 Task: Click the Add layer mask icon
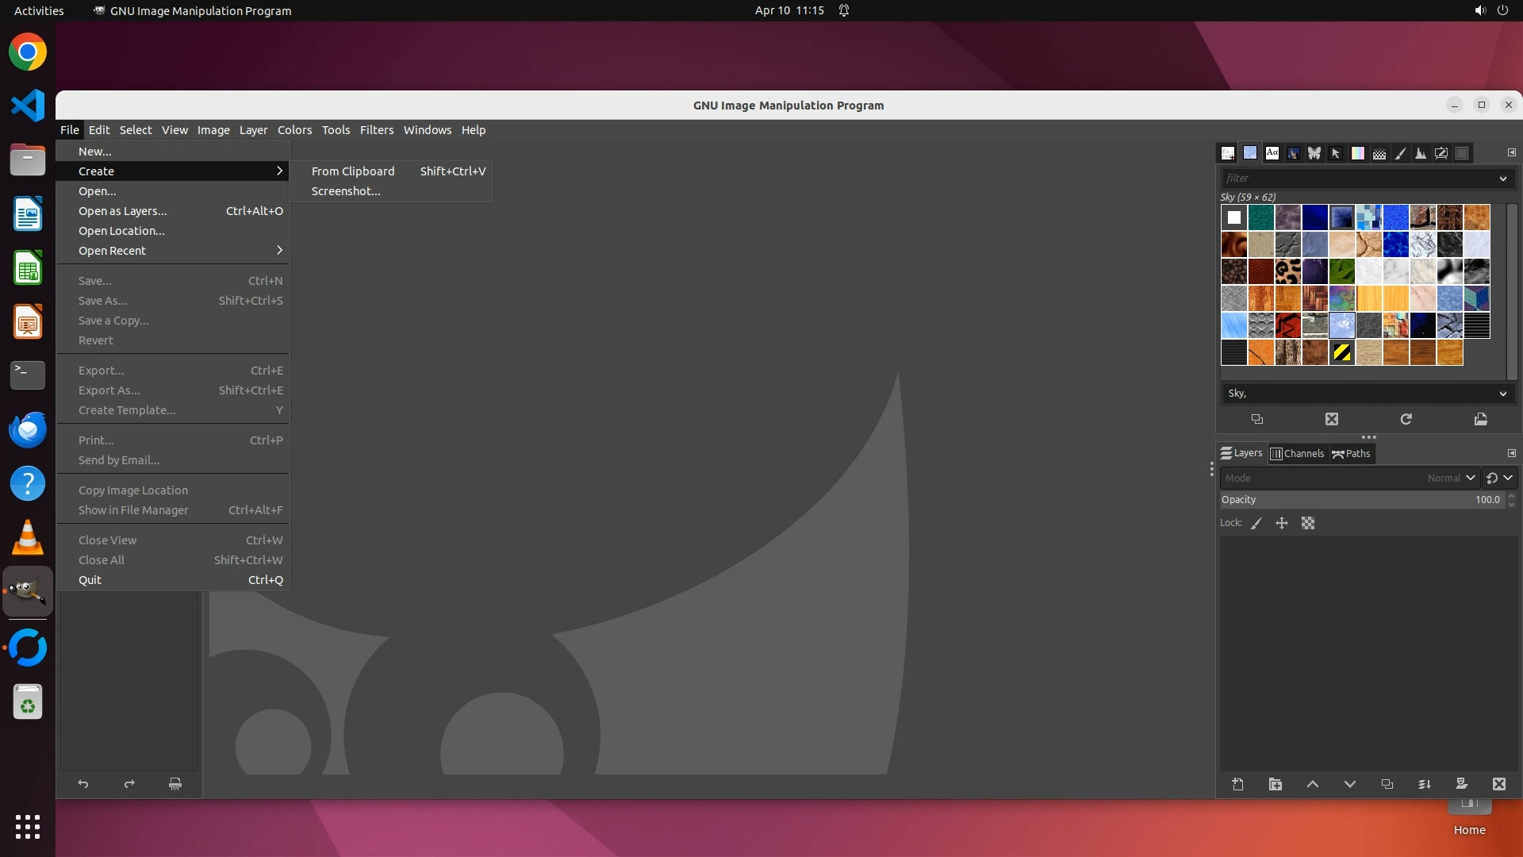click(x=1461, y=784)
